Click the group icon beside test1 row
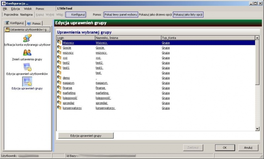 (59, 68)
